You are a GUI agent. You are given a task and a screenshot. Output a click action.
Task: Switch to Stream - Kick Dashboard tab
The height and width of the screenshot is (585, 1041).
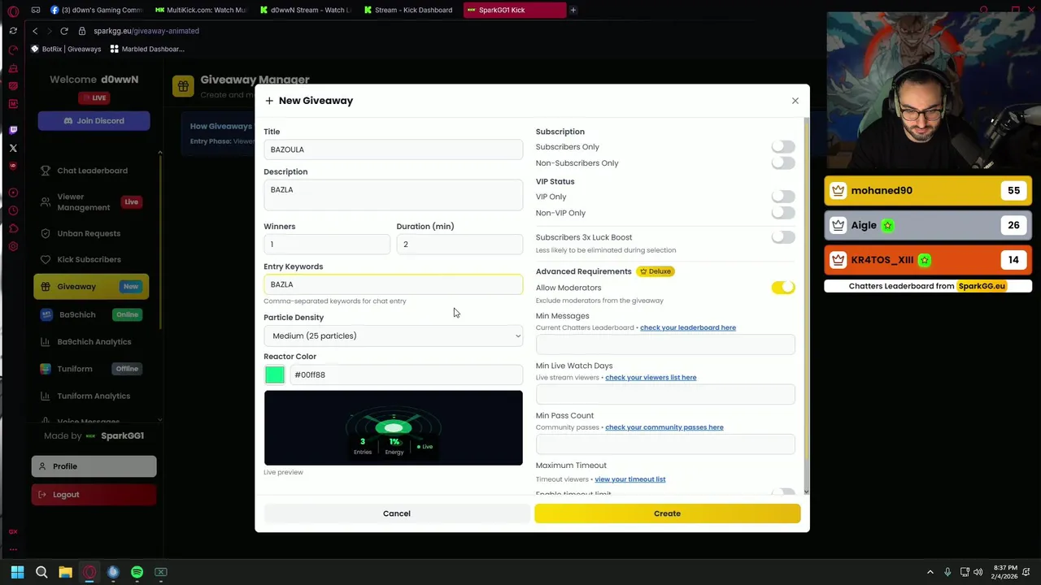408,10
